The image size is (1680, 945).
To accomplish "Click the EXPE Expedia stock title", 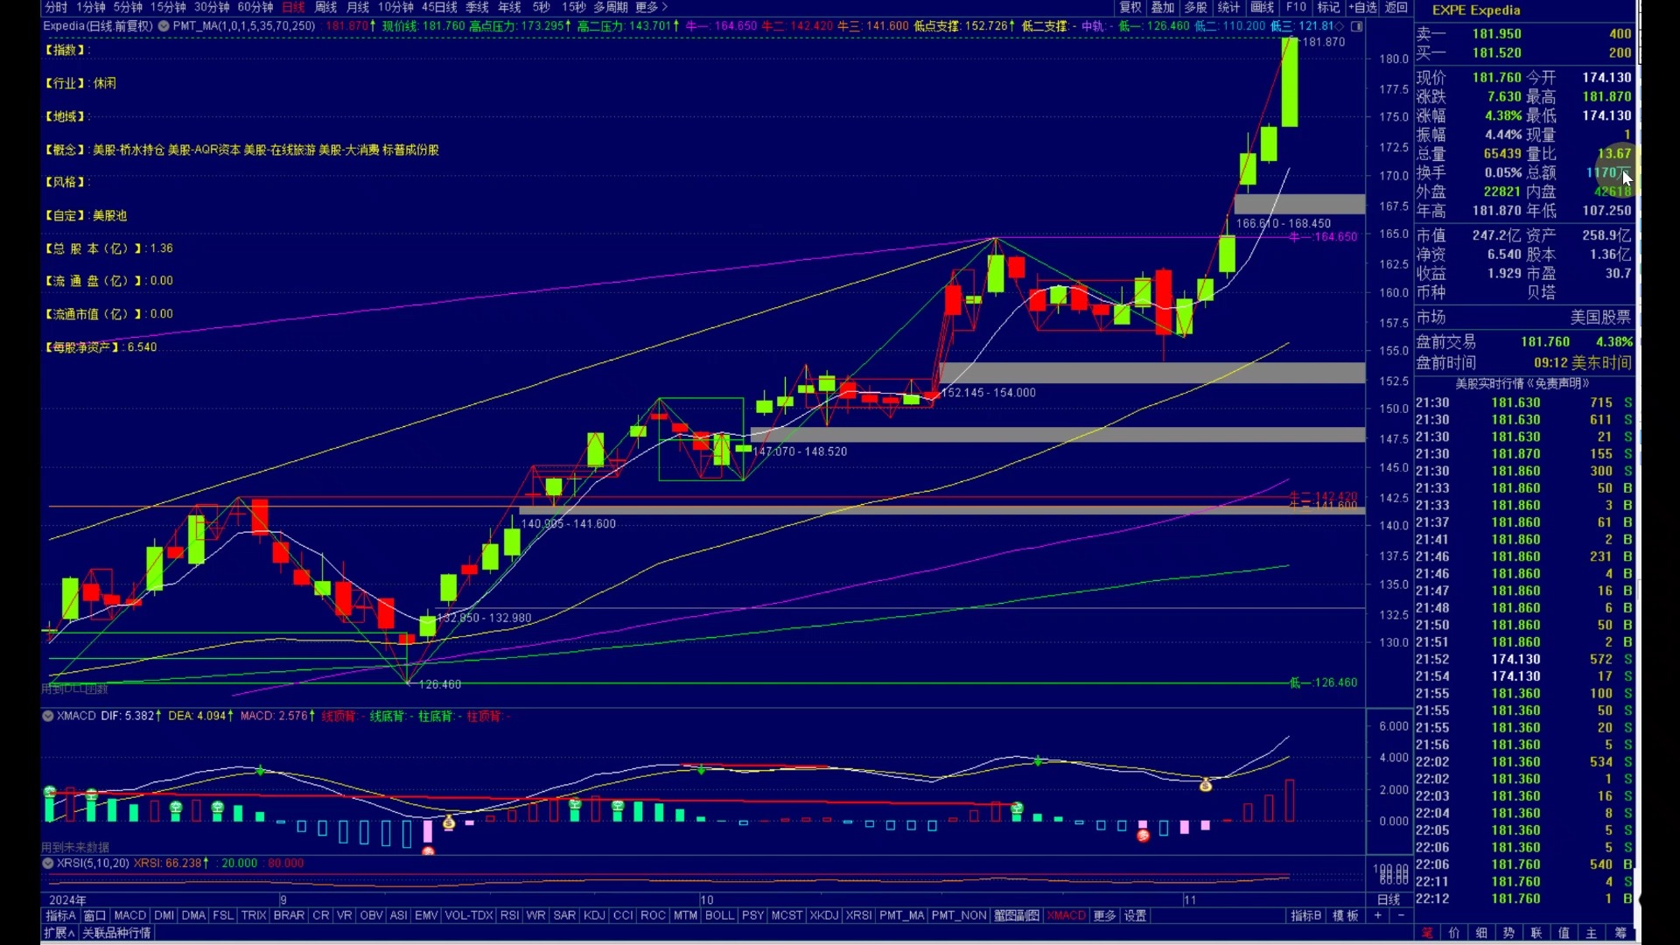I will 1476,10.
